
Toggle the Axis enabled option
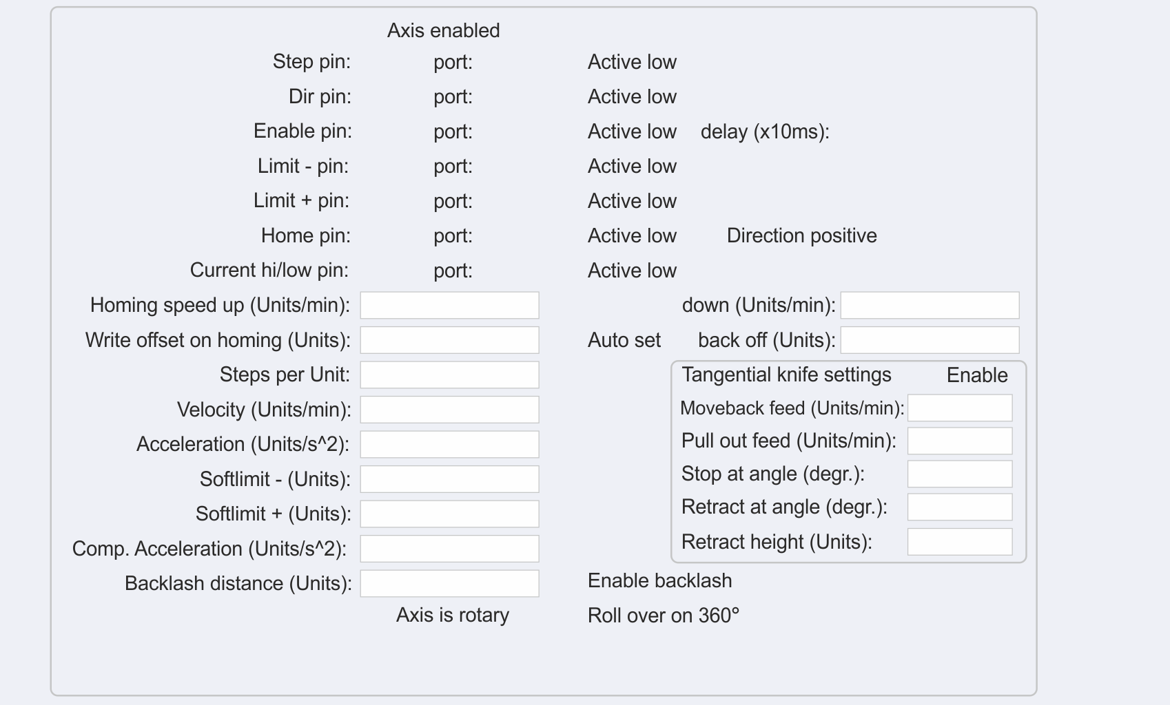click(443, 30)
